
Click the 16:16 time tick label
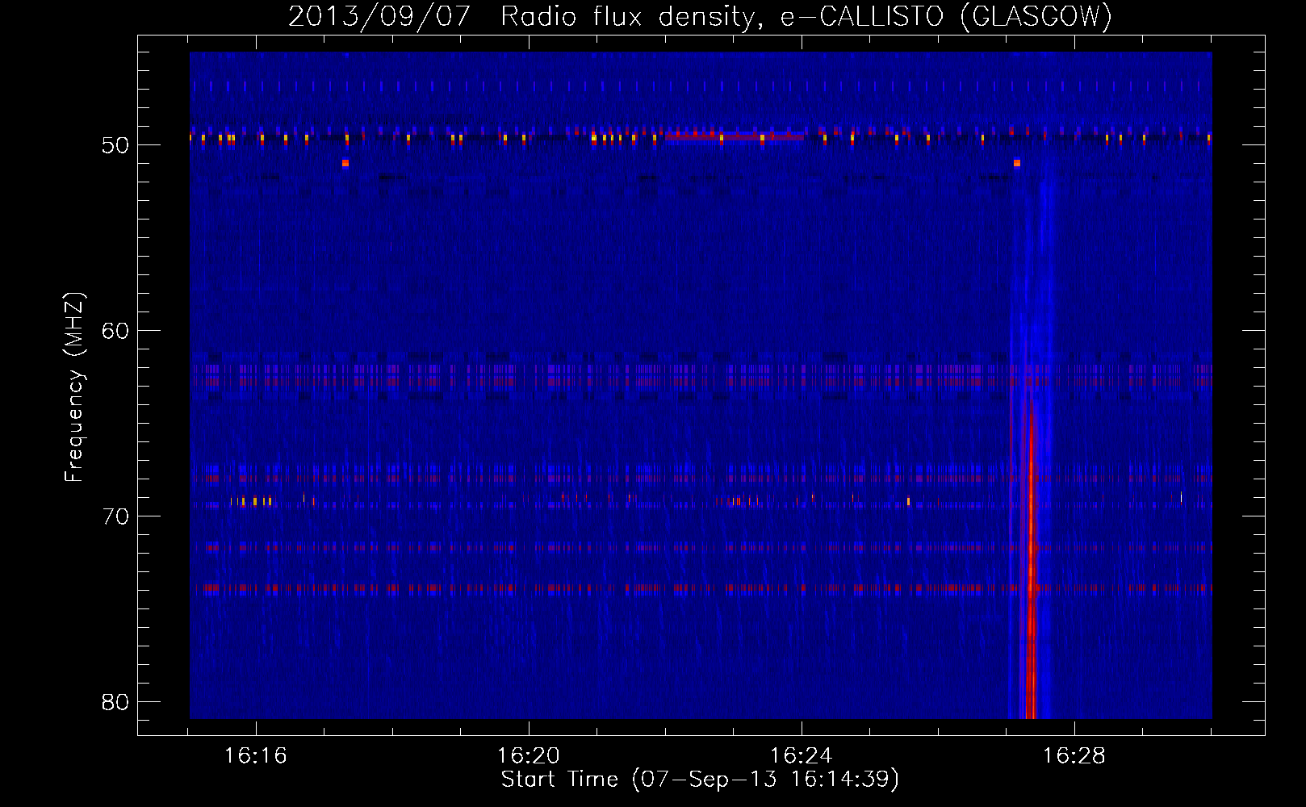(256, 756)
